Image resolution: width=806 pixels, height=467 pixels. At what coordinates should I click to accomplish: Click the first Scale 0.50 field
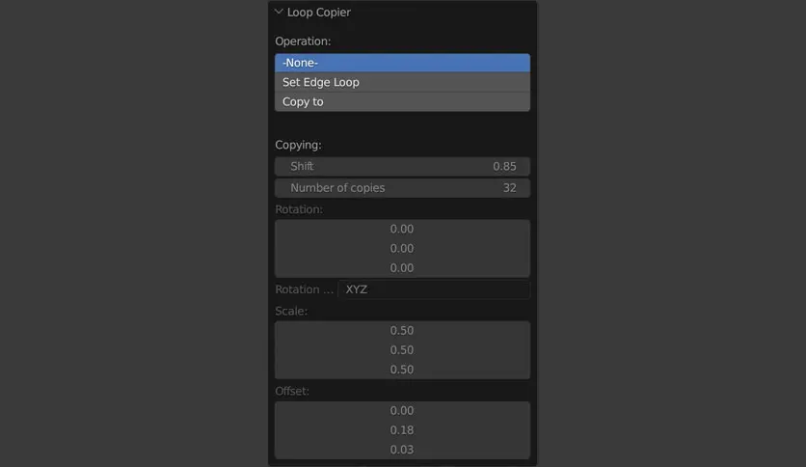click(x=402, y=330)
